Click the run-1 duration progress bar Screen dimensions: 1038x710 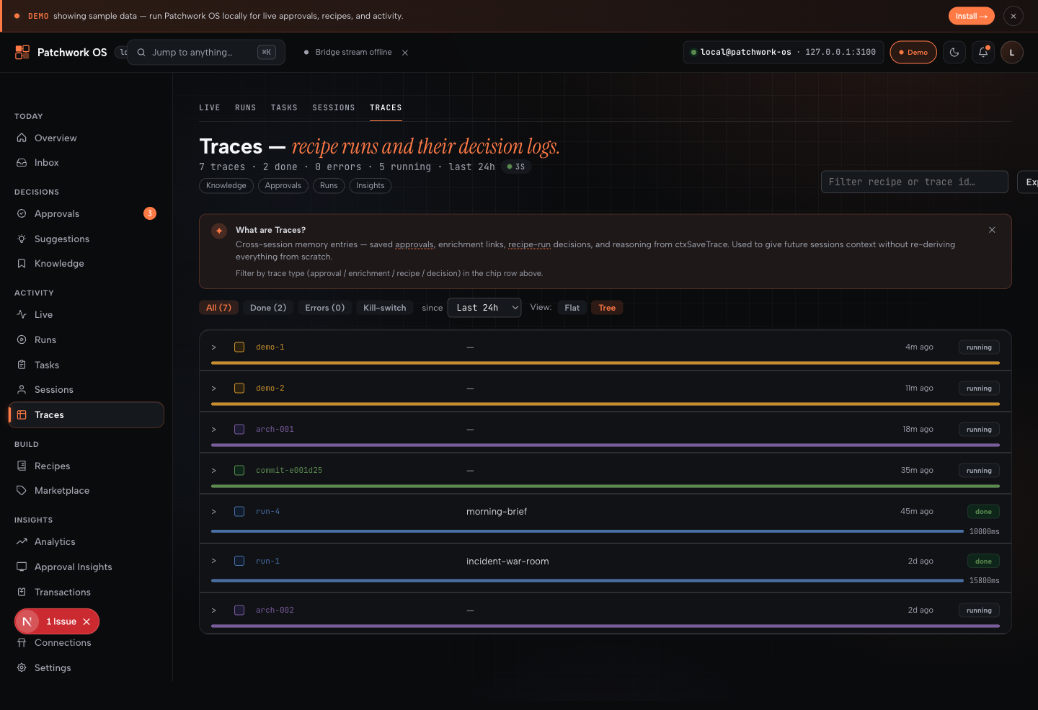pos(587,580)
